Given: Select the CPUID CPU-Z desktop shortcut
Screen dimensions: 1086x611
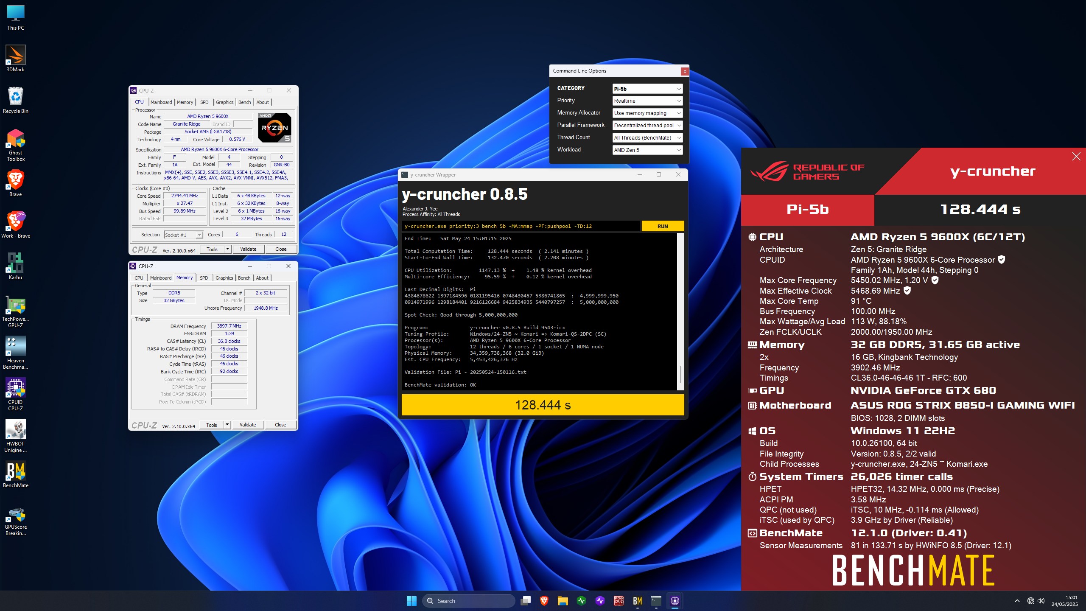Looking at the screenshot, I should pyautogui.click(x=16, y=394).
